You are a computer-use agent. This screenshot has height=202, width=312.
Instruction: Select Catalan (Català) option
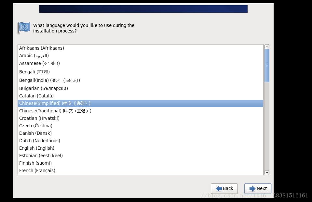(x=141, y=96)
